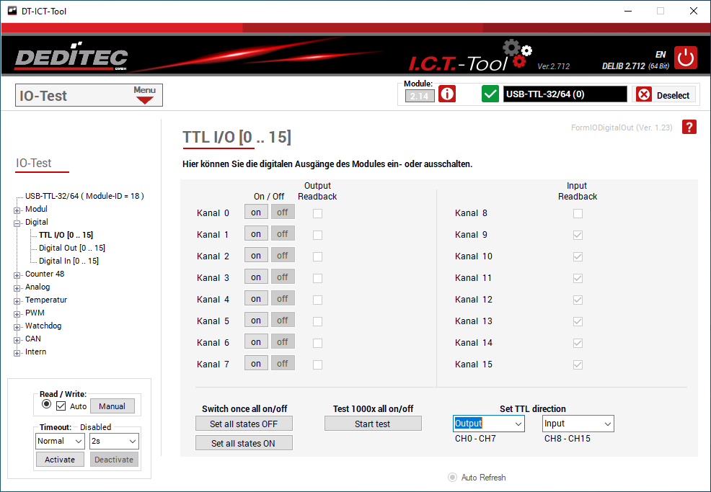Click the USB-TTL-32/64 (0) module field
The height and width of the screenshot is (492, 711).
[565, 94]
